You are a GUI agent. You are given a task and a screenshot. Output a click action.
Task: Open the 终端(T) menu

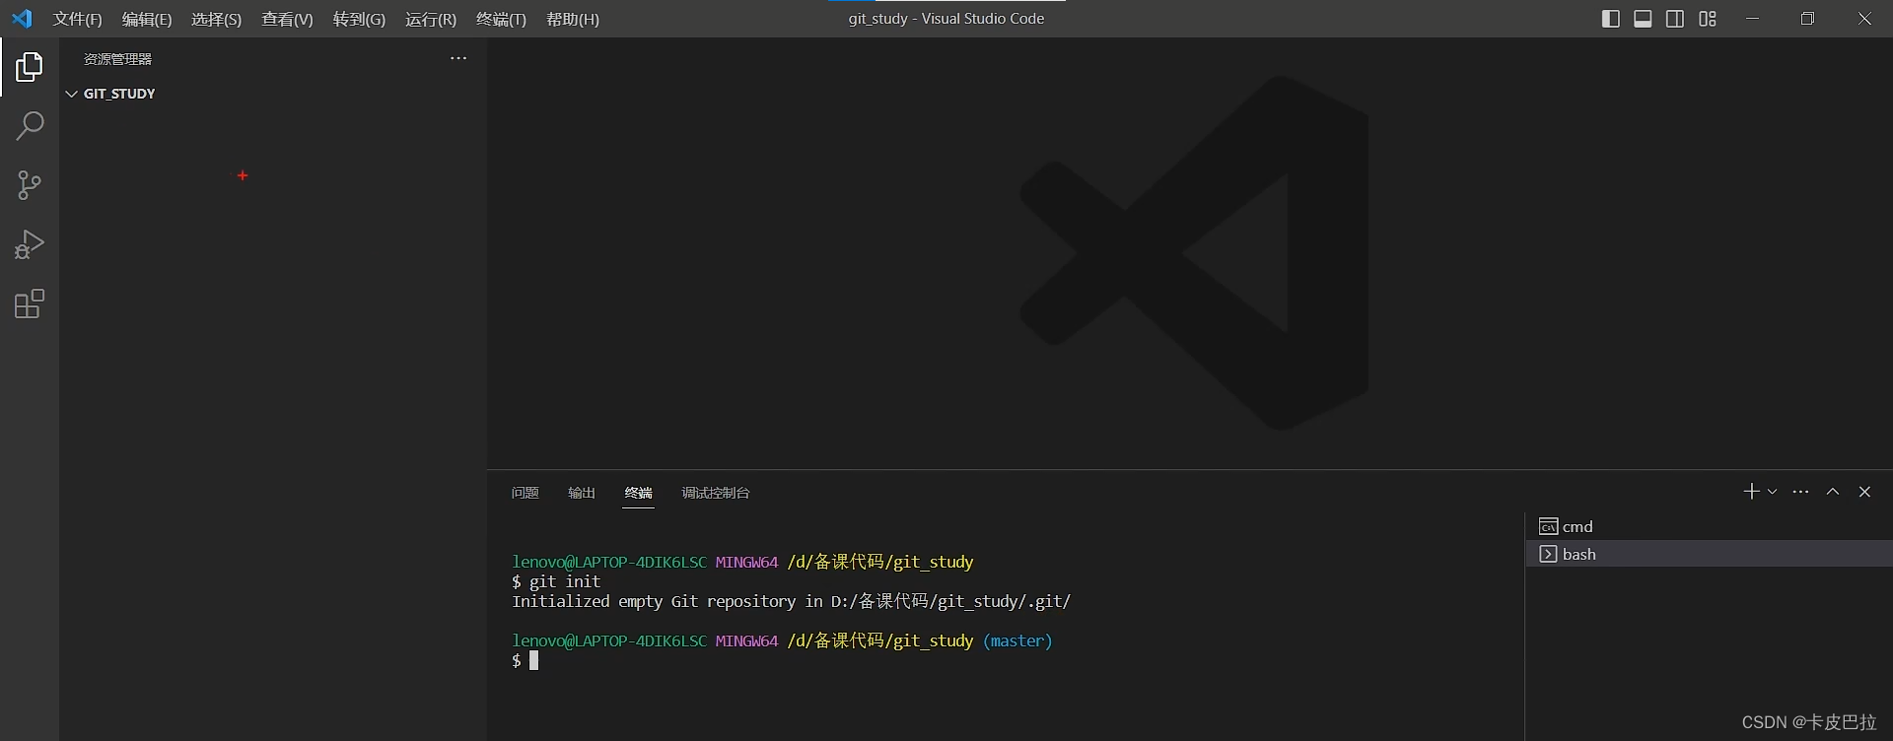coord(501,19)
